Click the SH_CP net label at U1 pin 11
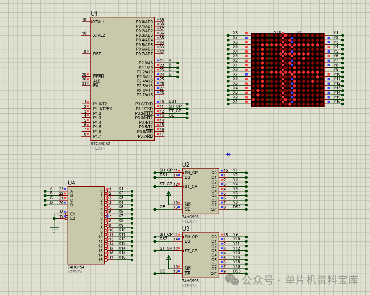370x295 pixels. (x=175, y=106)
